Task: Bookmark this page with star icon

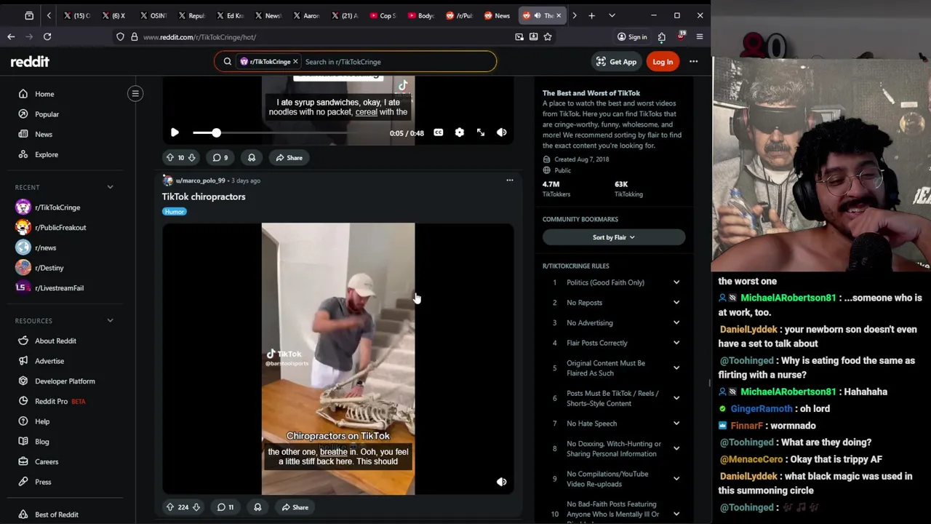Action: point(548,36)
